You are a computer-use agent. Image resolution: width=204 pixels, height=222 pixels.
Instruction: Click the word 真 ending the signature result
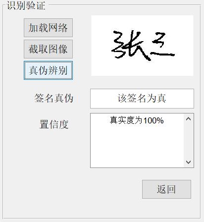[x=161, y=99]
